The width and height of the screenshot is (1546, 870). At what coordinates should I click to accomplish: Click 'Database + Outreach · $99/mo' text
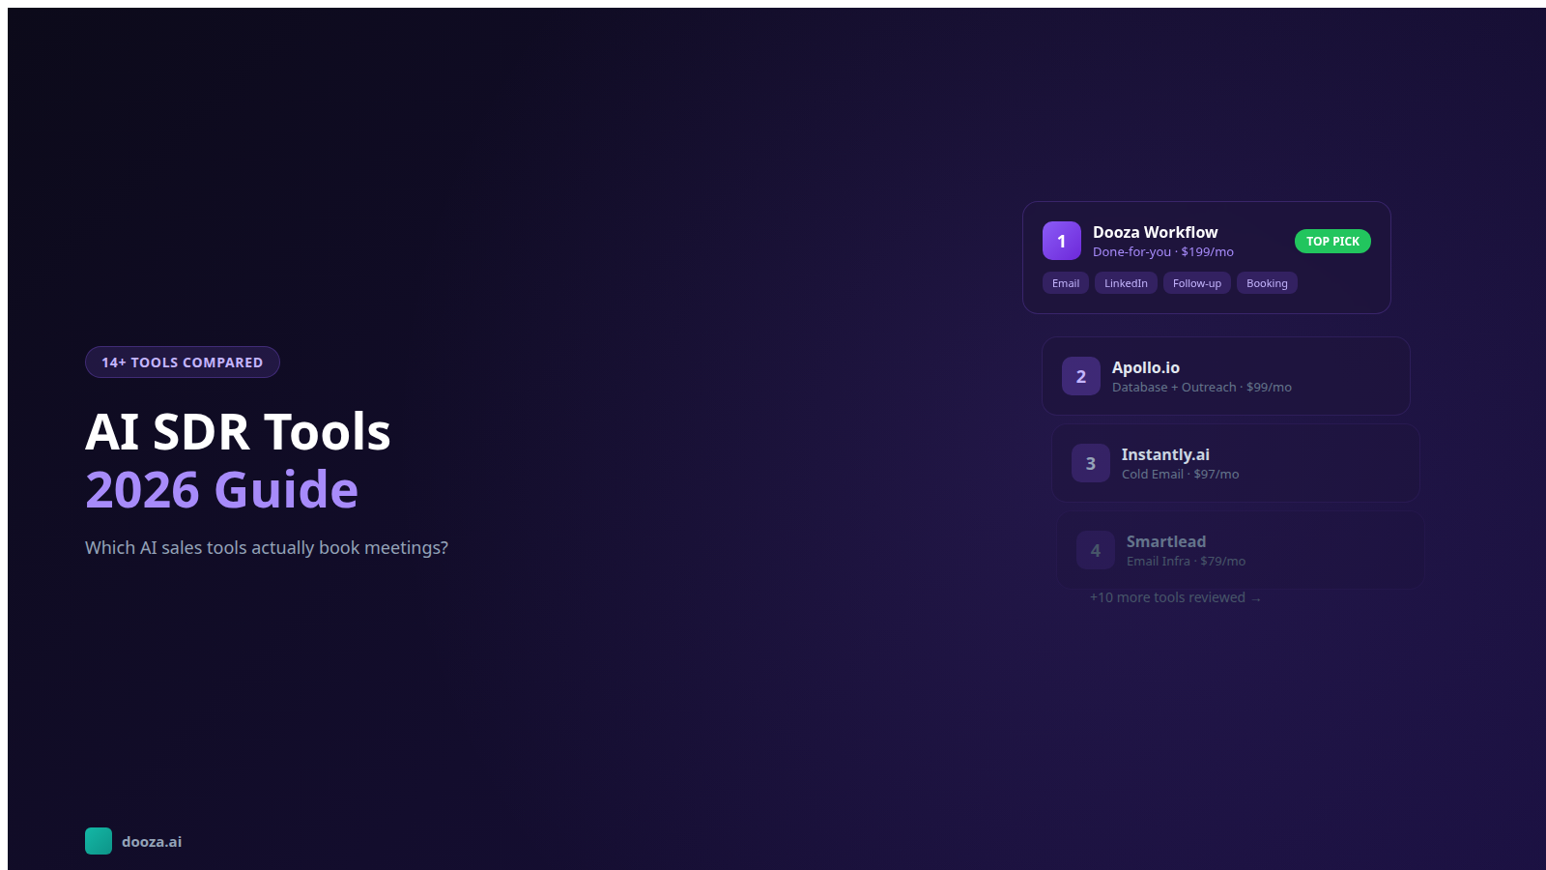1201,388
